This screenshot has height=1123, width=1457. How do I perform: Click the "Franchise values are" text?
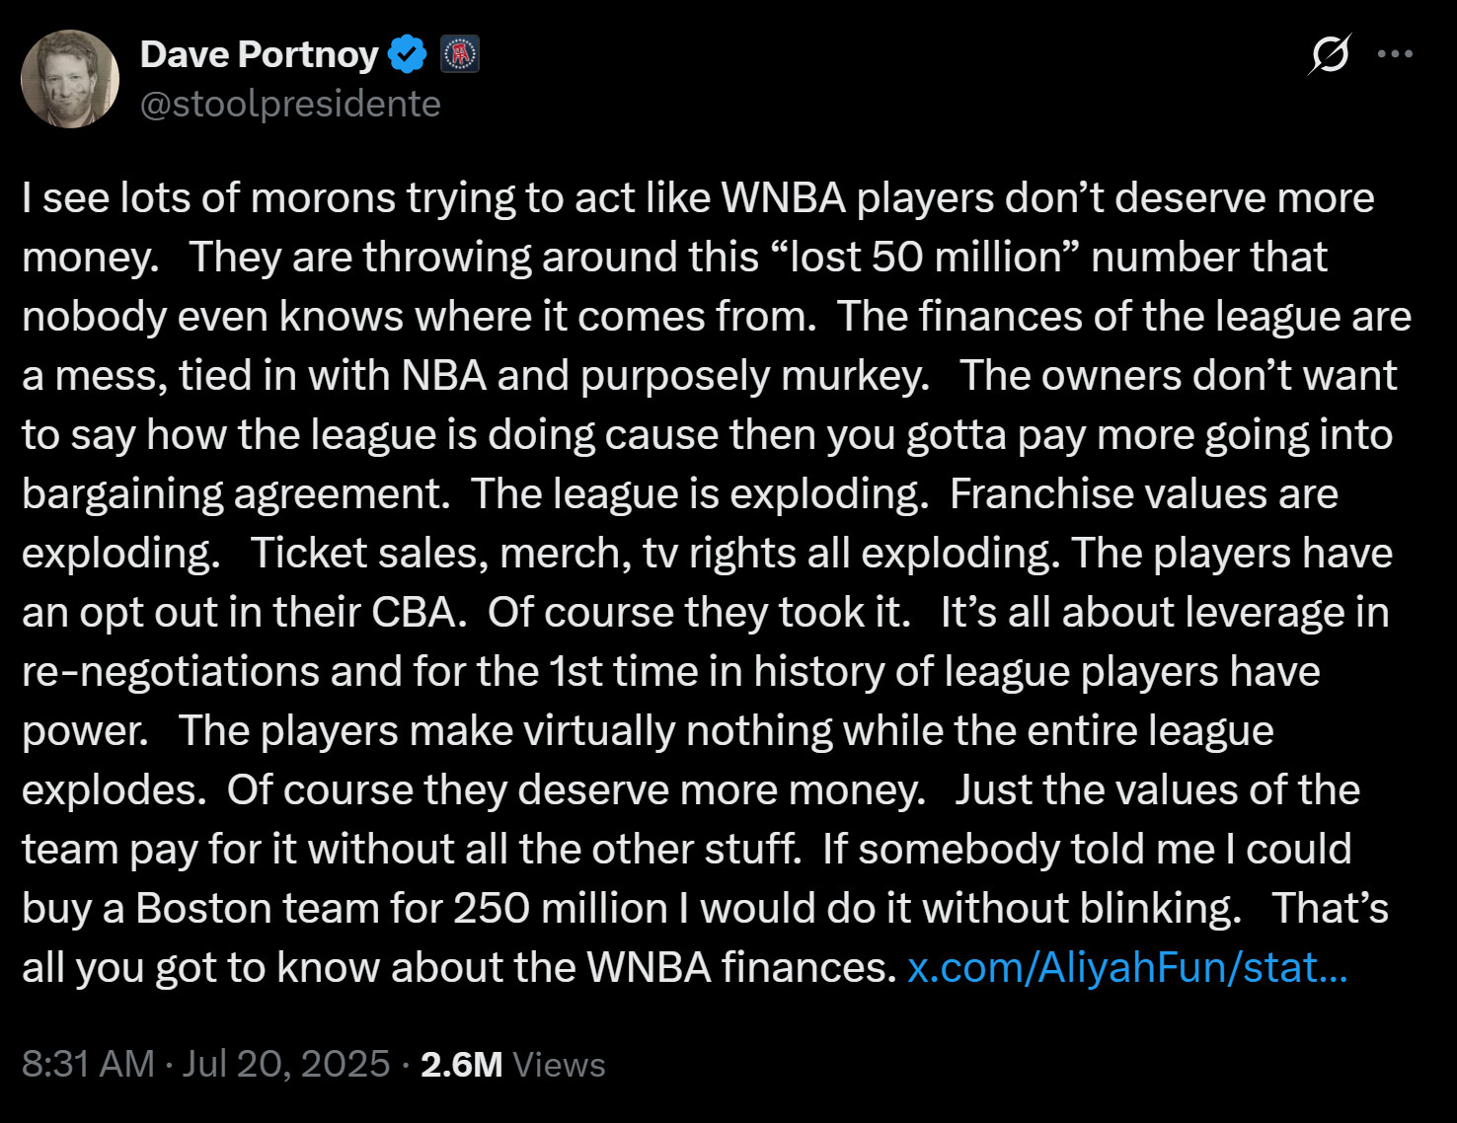pos(1143,494)
